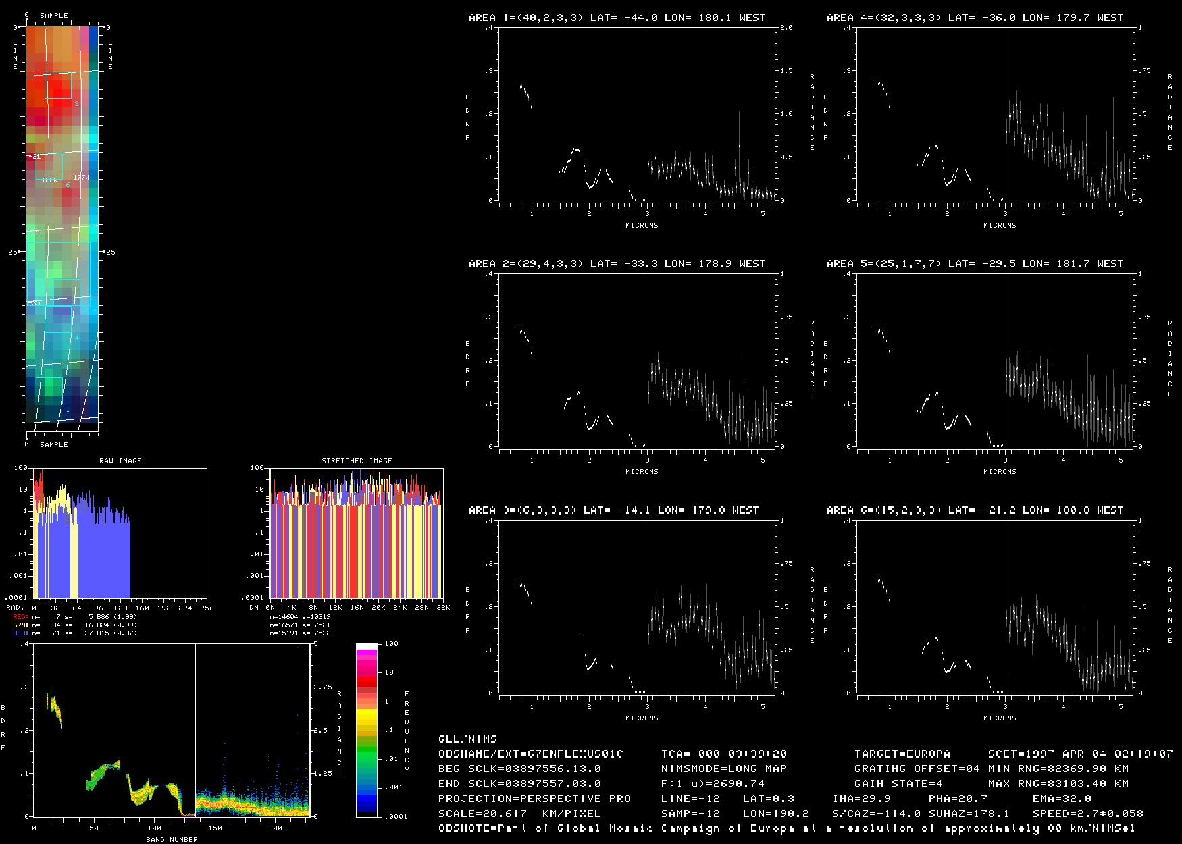
Task: Click the -35 latitude label on the map
Action: [34, 303]
